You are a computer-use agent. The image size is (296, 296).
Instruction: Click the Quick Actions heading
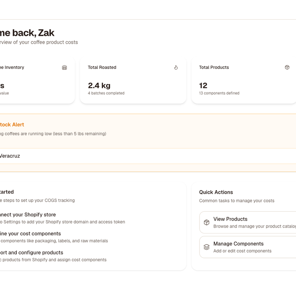coord(216,192)
